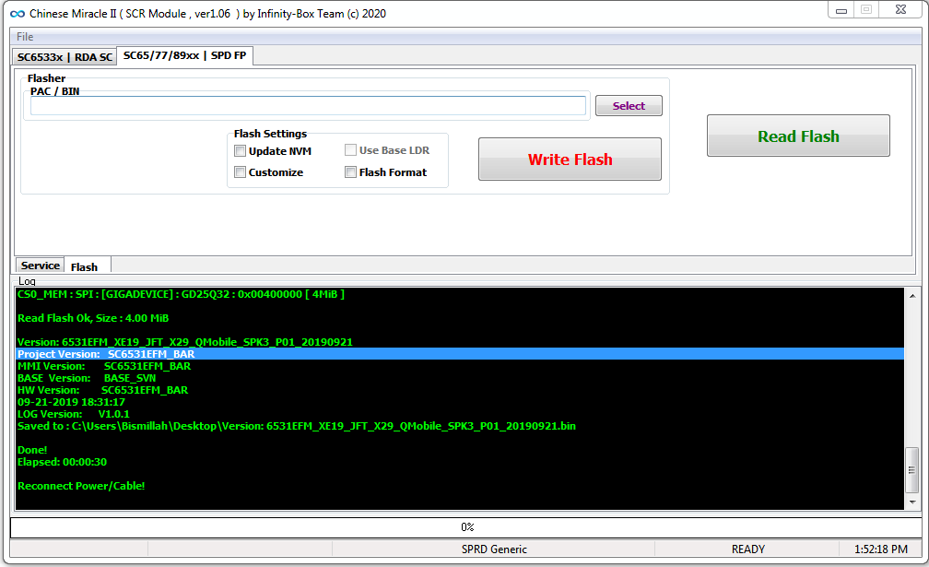Click the 'Reconnect Power/Cable!' log line

(81, 486)
